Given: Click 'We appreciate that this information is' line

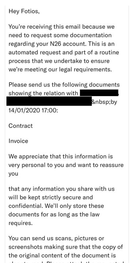Looking at the screenshot, I should 61,156.
